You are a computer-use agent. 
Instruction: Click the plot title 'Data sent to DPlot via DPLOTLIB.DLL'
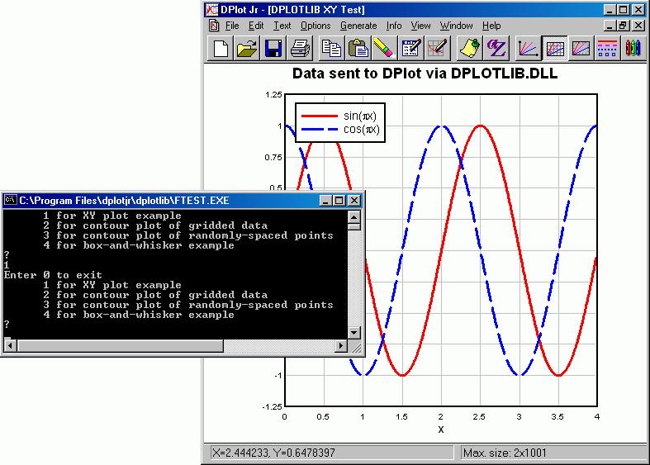click(425, 74)
